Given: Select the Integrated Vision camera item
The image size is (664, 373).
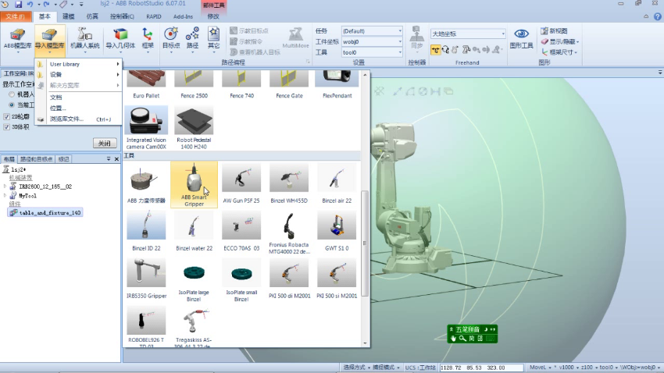Looking at the screenshot, I should [x=146, y=128].
